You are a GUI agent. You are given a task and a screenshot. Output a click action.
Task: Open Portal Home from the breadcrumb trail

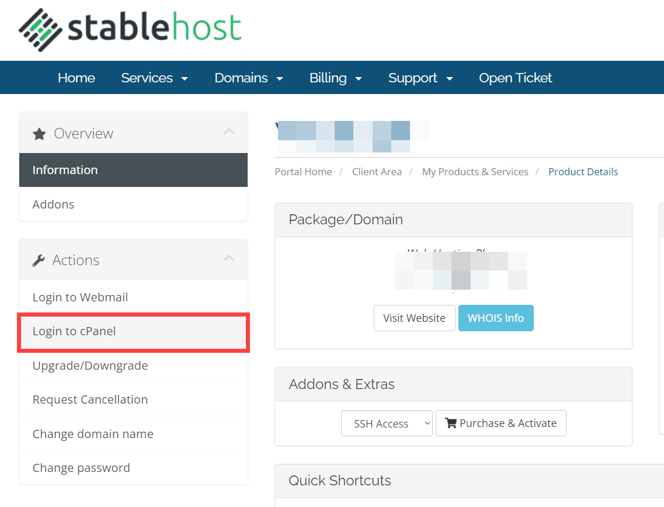pyautogui.click(x=303, y=171)
